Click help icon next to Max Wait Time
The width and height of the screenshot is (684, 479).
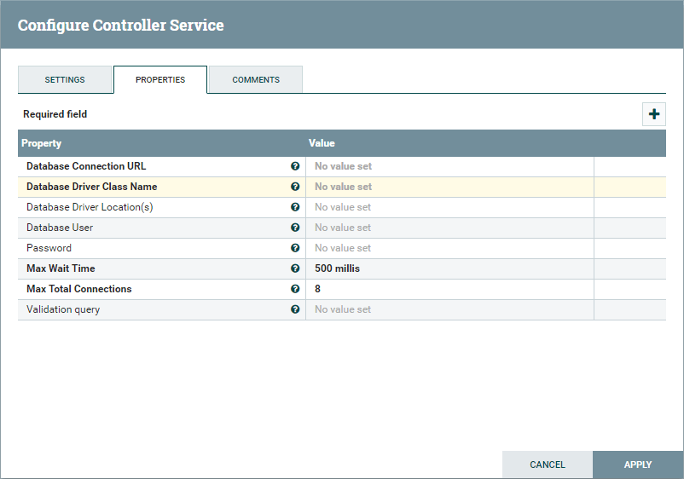(x=295, y=268)
